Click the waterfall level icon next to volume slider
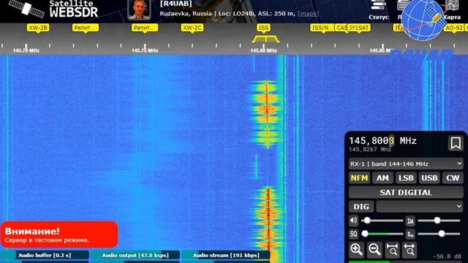 point(410,221)
